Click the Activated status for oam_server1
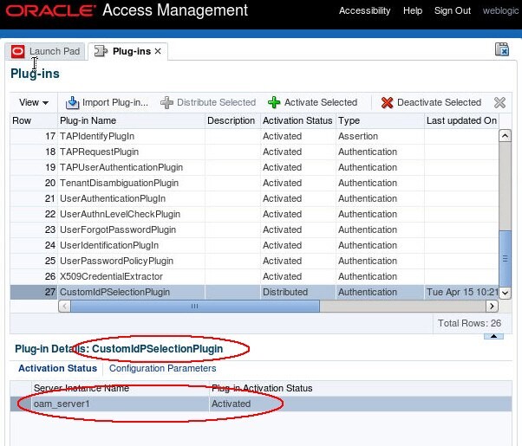 click(x=231, y=404)
